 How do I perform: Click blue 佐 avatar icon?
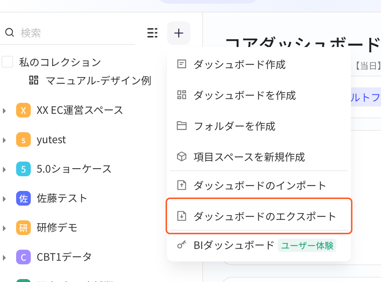click(23, 199)
